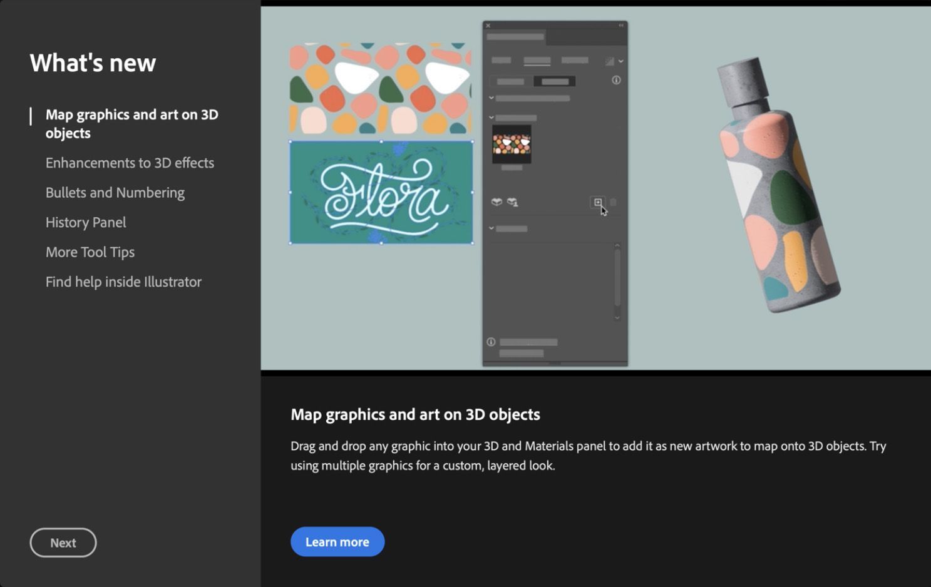Click the Flora lettering artwork
Viewport: 931px width, 587px height.
pos(381,192)
